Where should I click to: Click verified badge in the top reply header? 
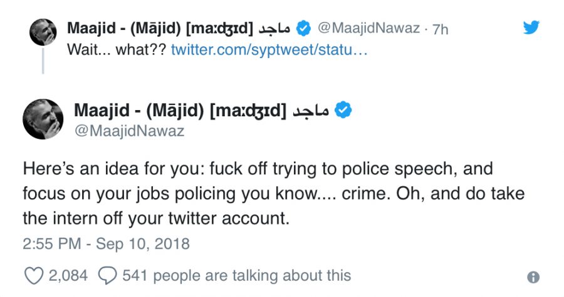pyautogui.click(x=303, y=28)
